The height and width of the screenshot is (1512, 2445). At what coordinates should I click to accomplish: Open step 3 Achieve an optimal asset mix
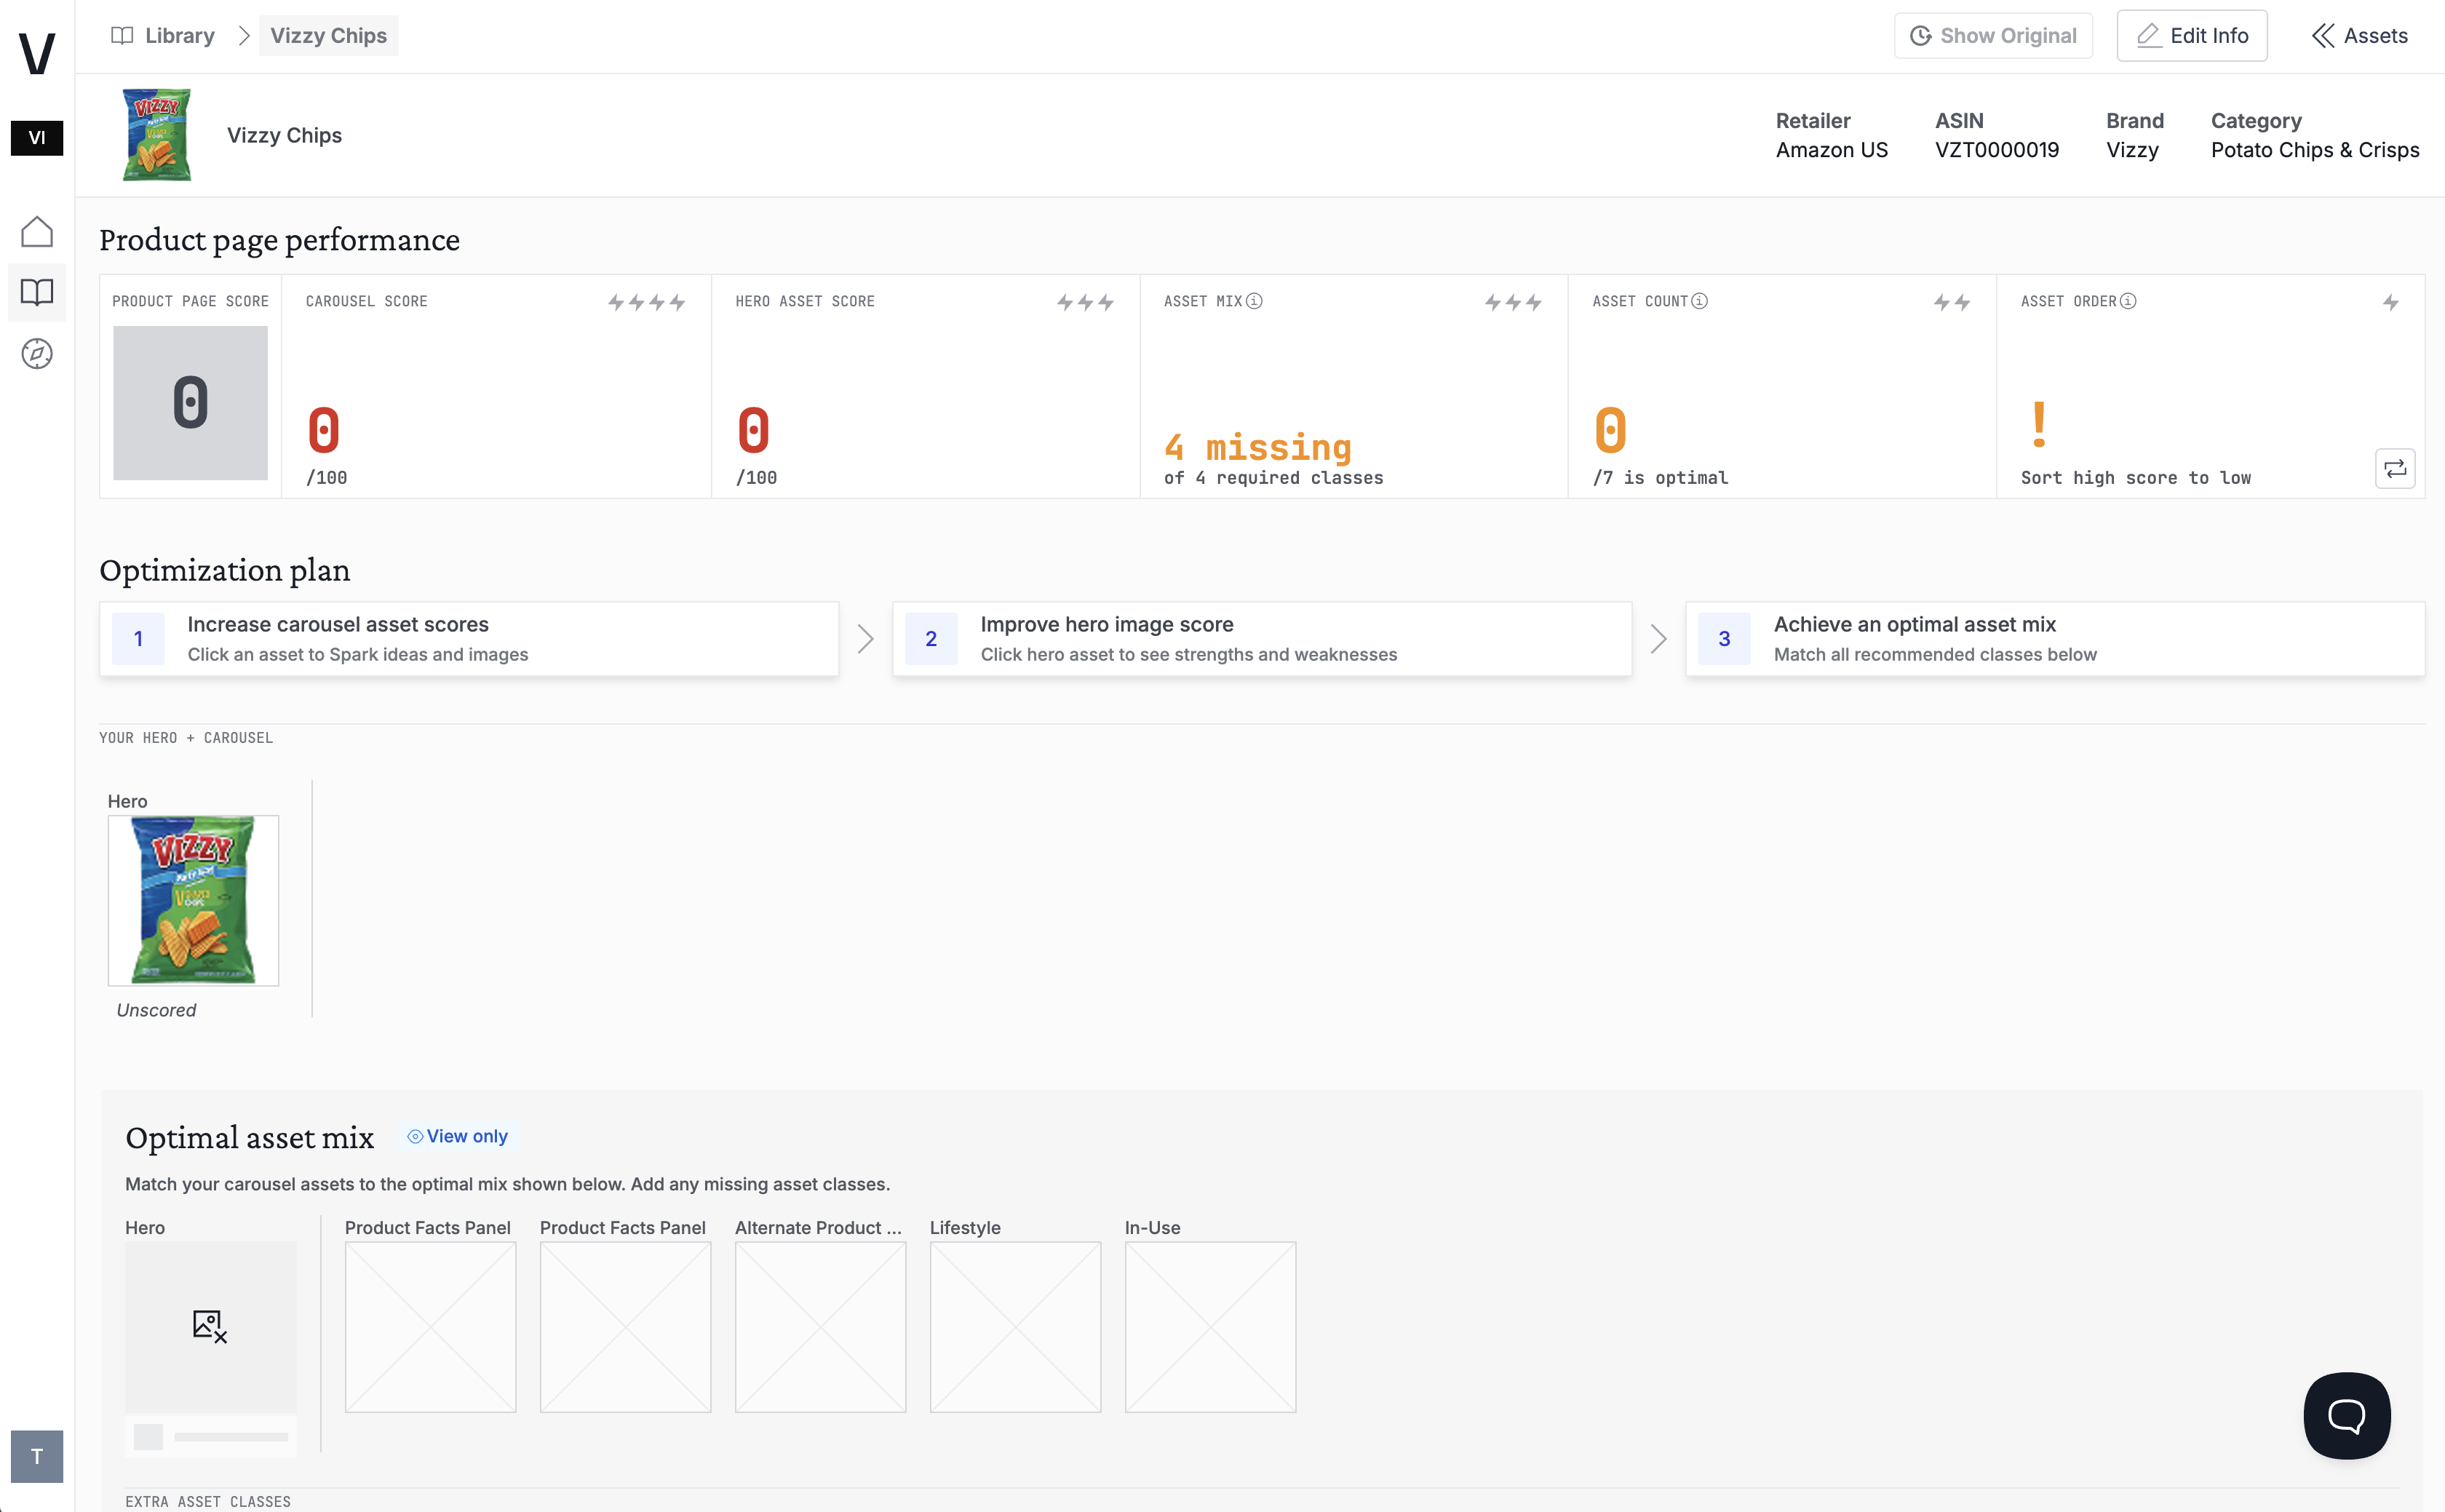pos(2055,639)
